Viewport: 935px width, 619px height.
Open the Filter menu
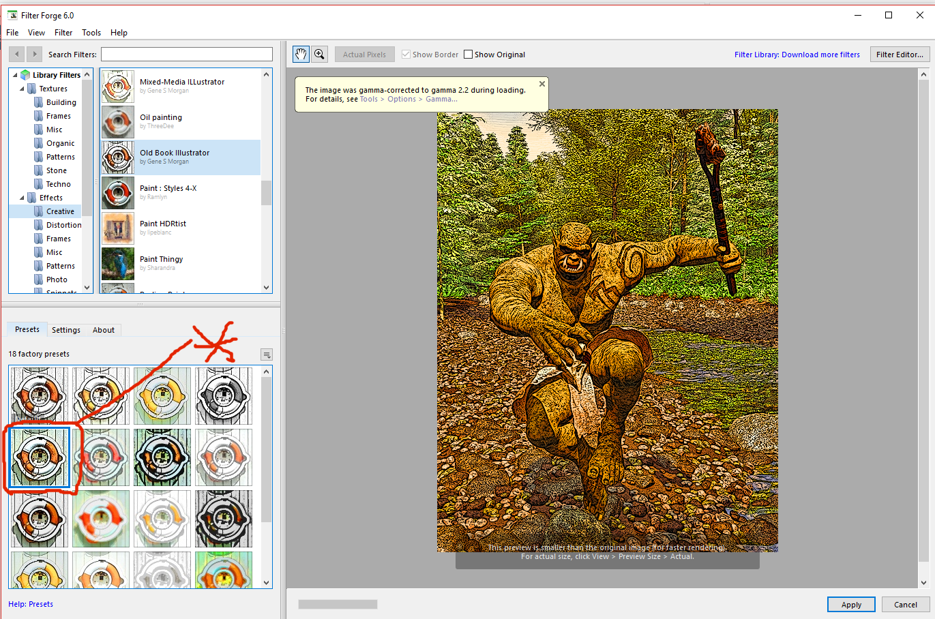click(x=63, y=33)
